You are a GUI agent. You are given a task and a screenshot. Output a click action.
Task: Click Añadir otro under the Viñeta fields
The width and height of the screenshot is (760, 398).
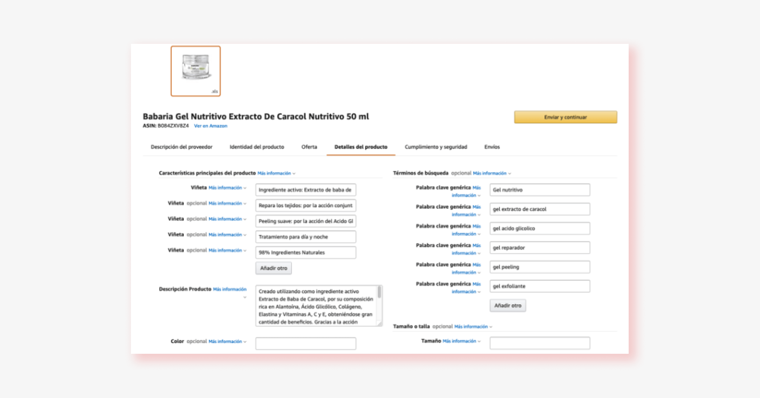[x=273, y=268]
